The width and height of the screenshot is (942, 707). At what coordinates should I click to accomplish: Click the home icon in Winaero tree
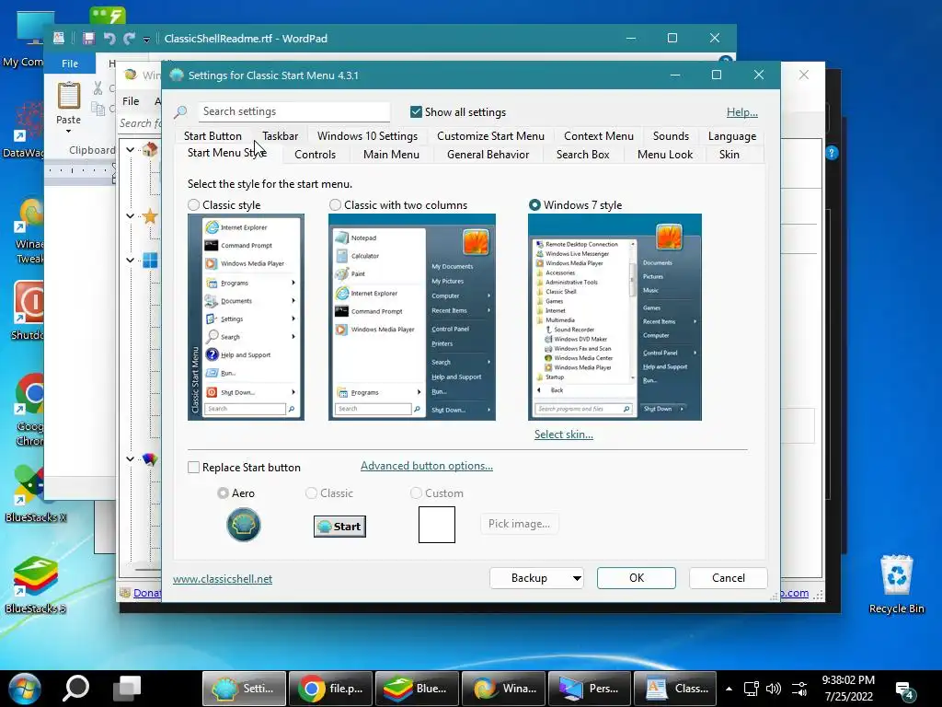click(150, 149)
